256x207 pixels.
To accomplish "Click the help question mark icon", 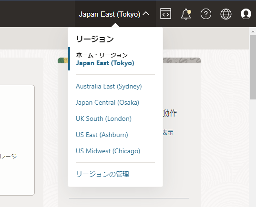I will (206, 14).
